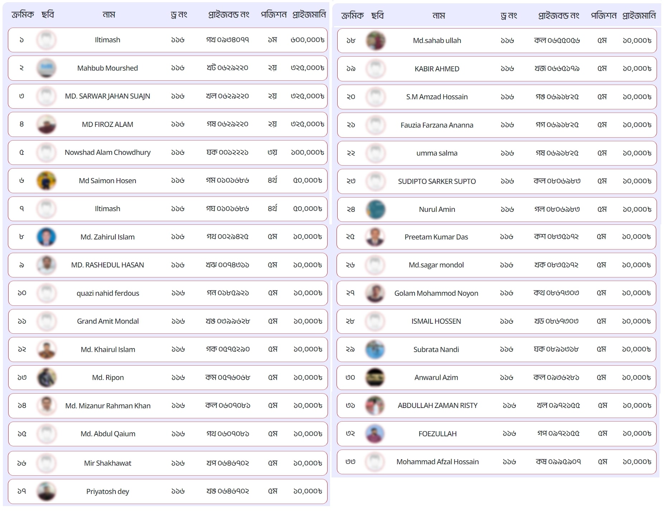The width and height of the screenshot is (667, 518).
Task: Select the Fauzia Farzana Ananna row name
Action: click(x=437, y=125)
